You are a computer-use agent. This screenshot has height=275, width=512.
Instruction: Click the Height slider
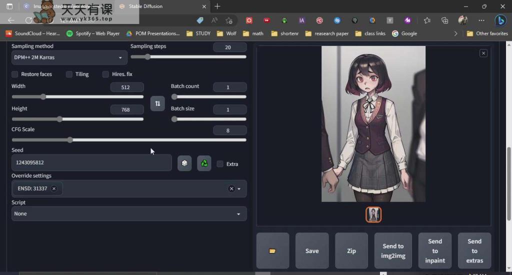[77, 119]
